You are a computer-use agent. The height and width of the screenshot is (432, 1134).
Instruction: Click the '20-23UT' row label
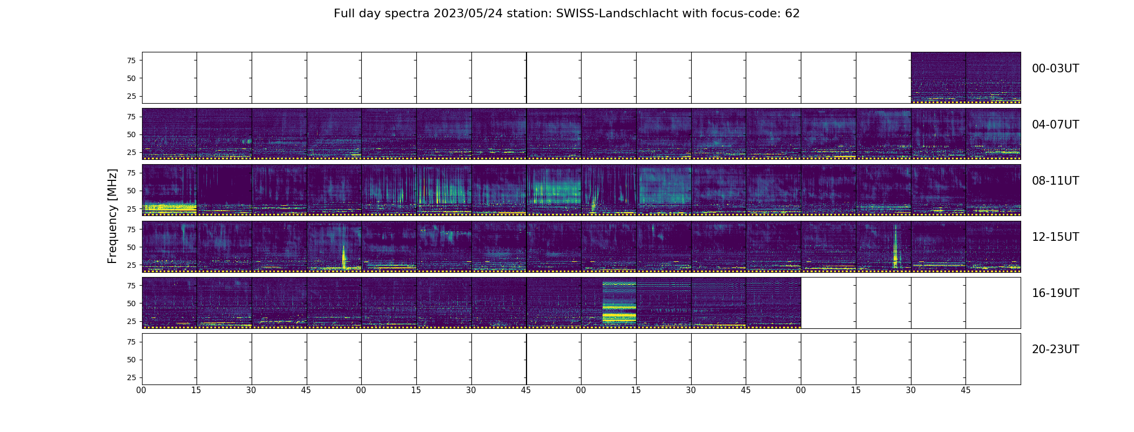[x=1055, y=349]
